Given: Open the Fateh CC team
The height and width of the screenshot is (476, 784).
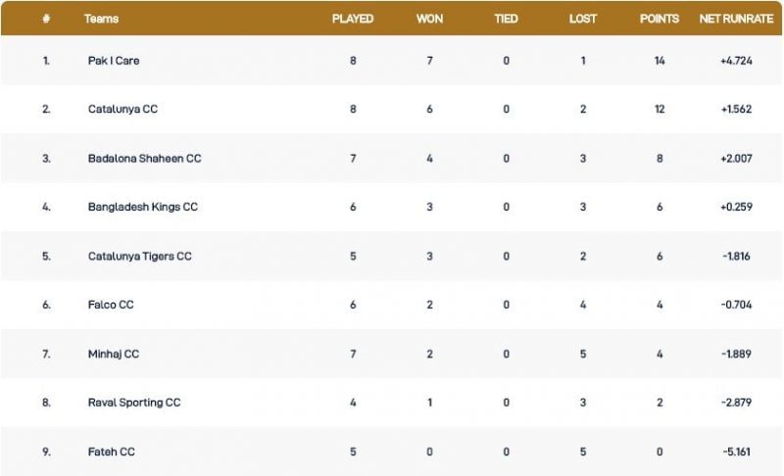Looking at the screenshot, I should click(111, 452).
